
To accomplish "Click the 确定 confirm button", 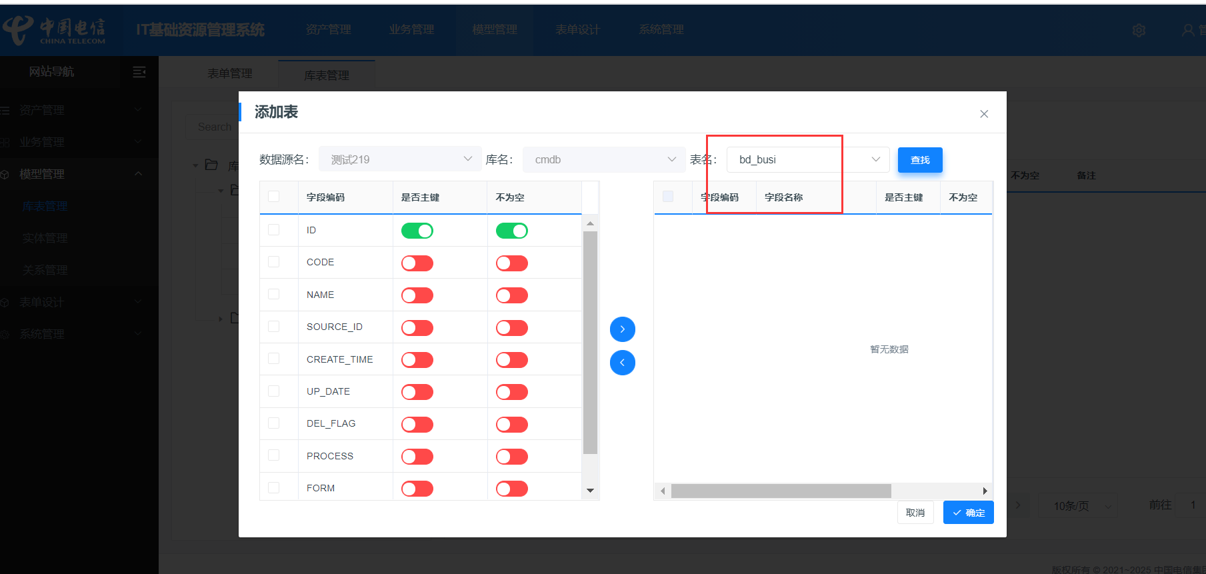I will [x=969, y=513].
